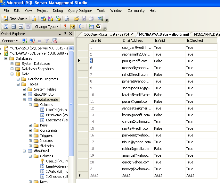Select the dbo.Email table node
220x183 pixels.
pos(41,151)
